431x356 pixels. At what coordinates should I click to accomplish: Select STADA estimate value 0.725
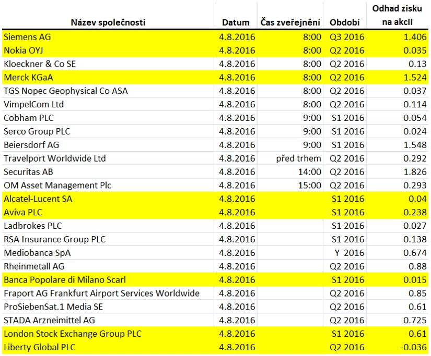click(415, 320)
